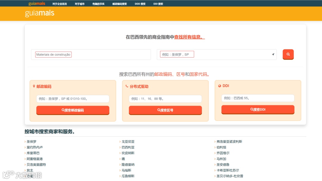Screen dimensions: 322x181
Task: Click the globe icon beside DDI
Action: [x=219, y=86]
